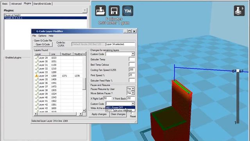Toggle the Pause and Resume Custom Code dropdown arrow

(133, 103)
